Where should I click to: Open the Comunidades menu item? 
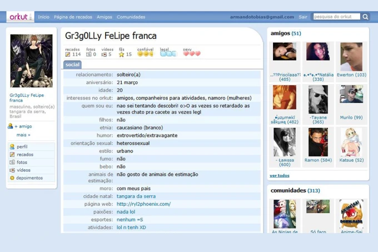[x=131, y=17]
